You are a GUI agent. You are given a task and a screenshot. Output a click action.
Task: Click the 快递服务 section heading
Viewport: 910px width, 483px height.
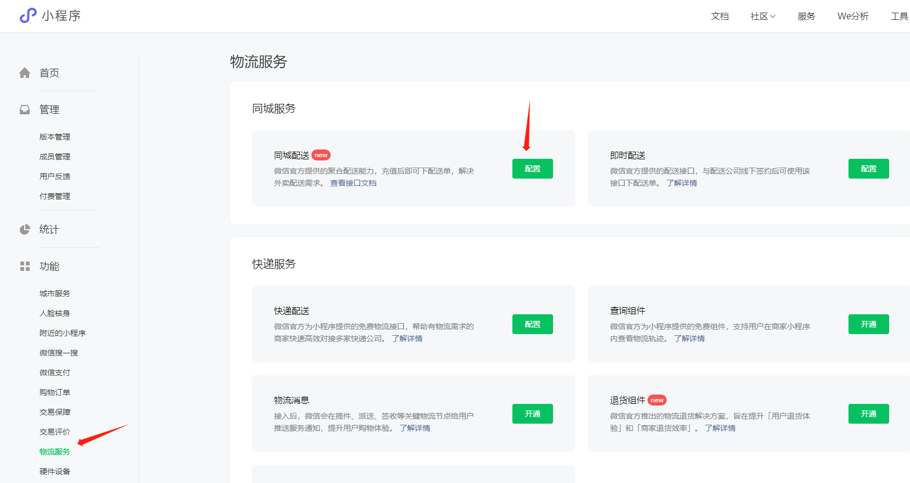(274, 264)
